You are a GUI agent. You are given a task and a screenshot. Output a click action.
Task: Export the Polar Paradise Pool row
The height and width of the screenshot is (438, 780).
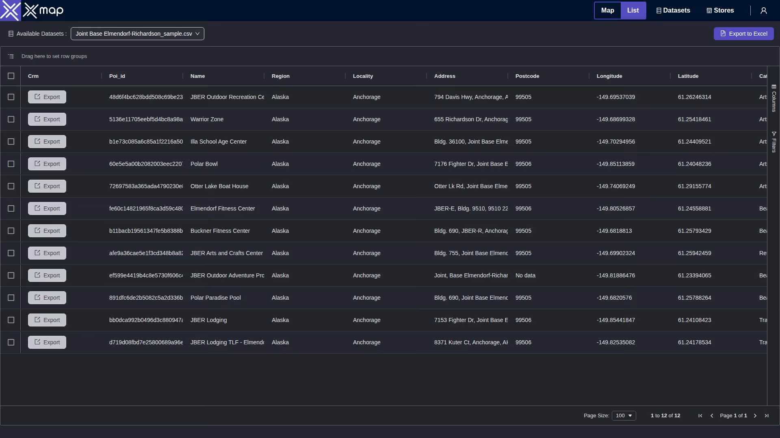tap(47, 298)
